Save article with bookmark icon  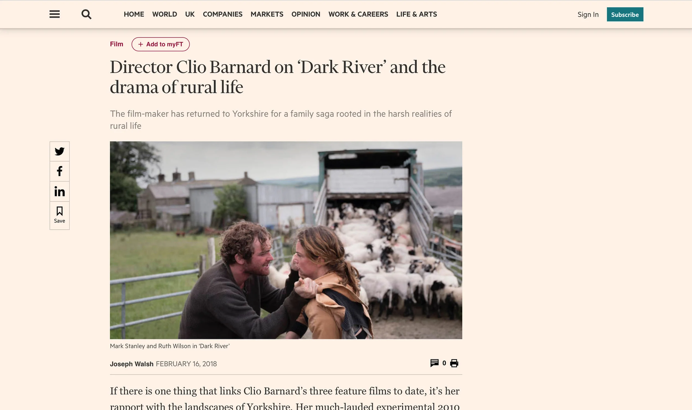(x=60, y=215)
